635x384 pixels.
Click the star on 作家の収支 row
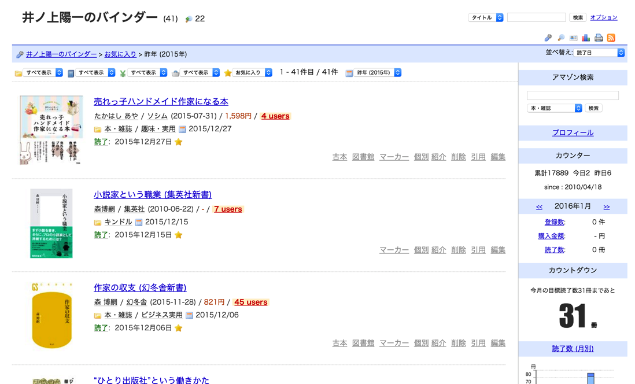point(179,328)
